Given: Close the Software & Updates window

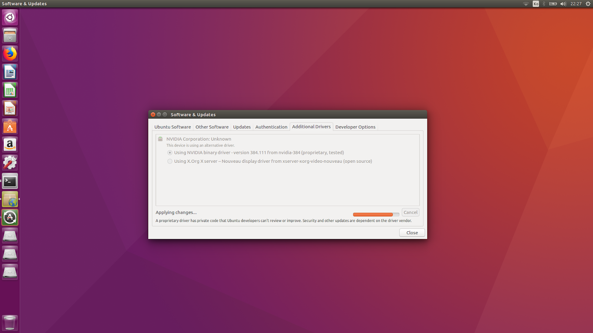Looking at the screenshot, I should 153,115.
